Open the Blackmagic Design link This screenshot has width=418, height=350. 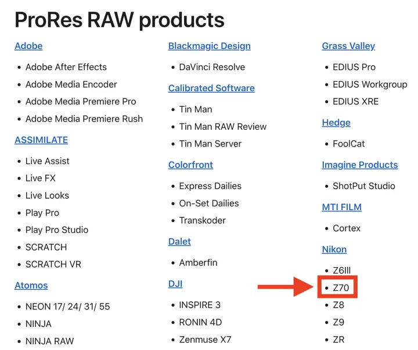tap(209, 46)
